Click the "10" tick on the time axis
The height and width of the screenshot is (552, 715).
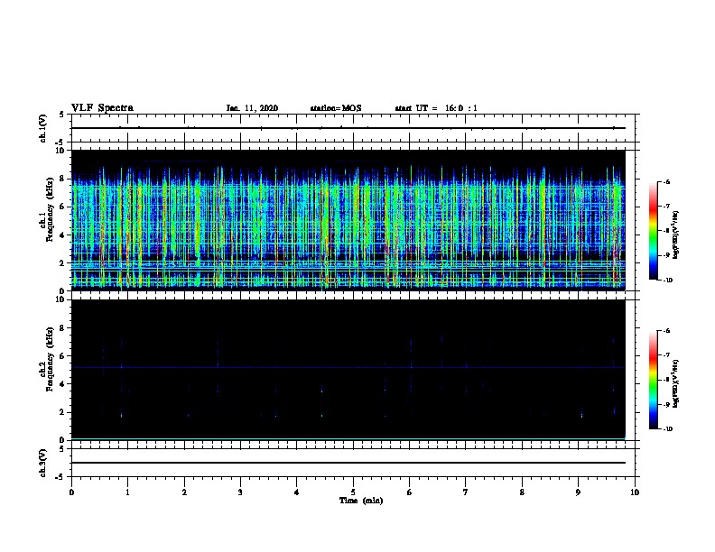pos(635,492)
